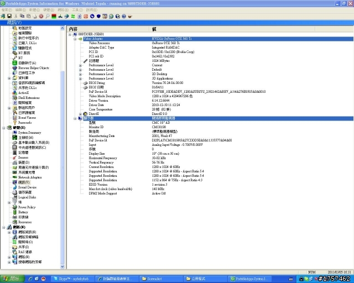Click the magnifying glass search toolbar icon

[48, 16]
